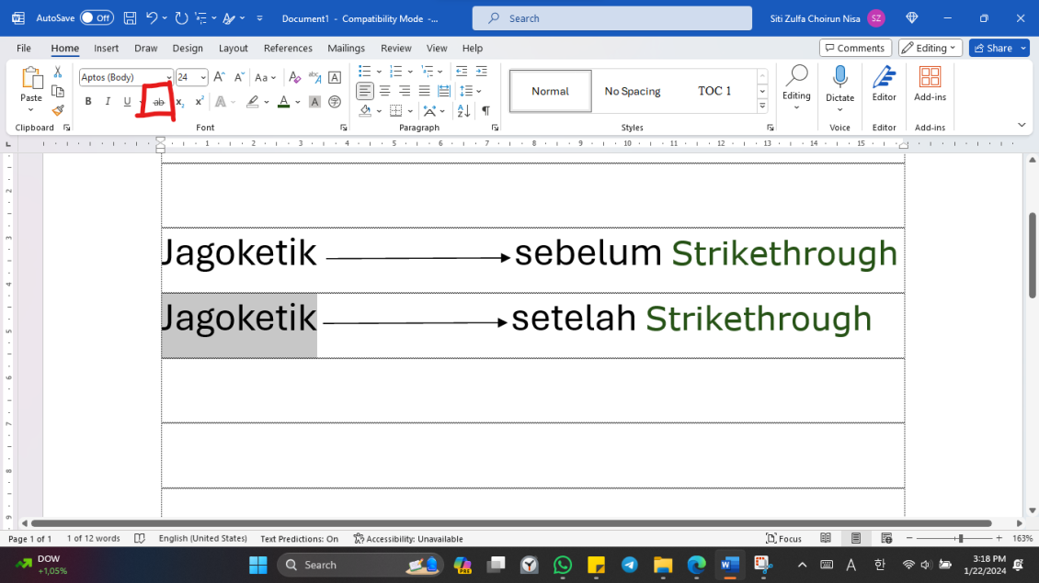This screenshot has height=583, width=1039.
Task: Select the Normal style
Action: point(549,91)
